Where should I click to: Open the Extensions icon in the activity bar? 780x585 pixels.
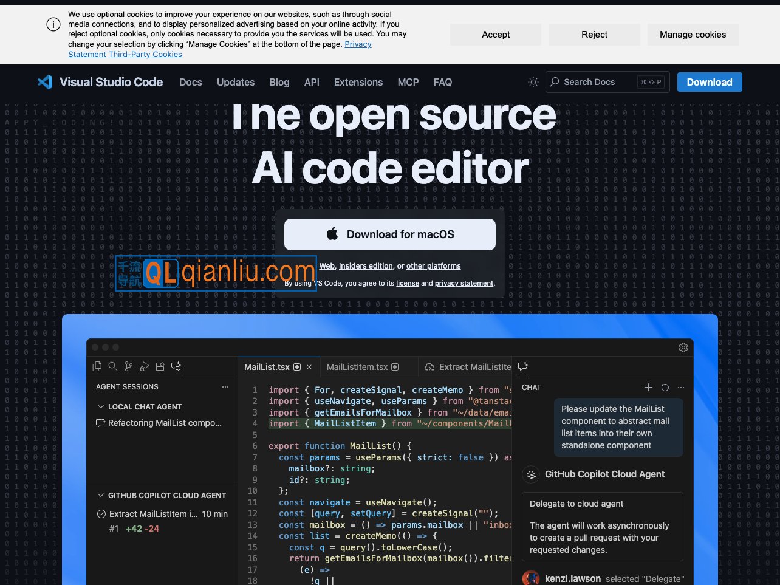click(160, 366)
